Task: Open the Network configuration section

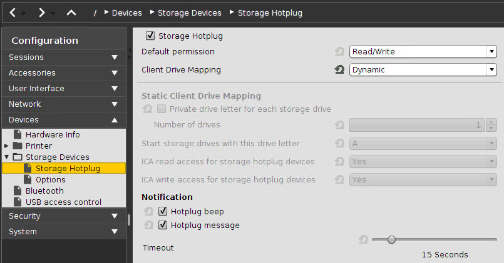Action: [63, 104]
